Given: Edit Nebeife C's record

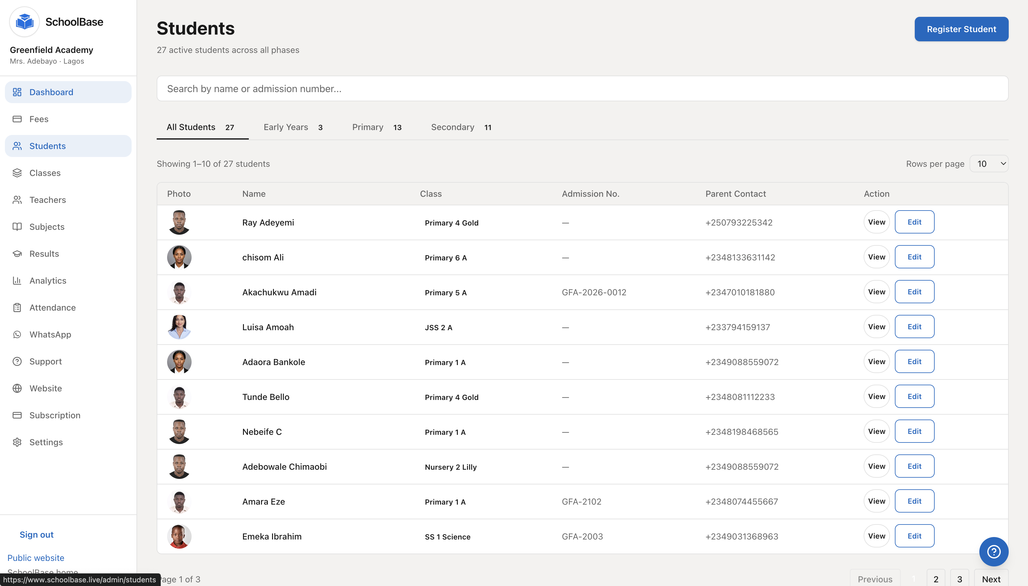Looking at the screenshot, I should click(914, 431).
